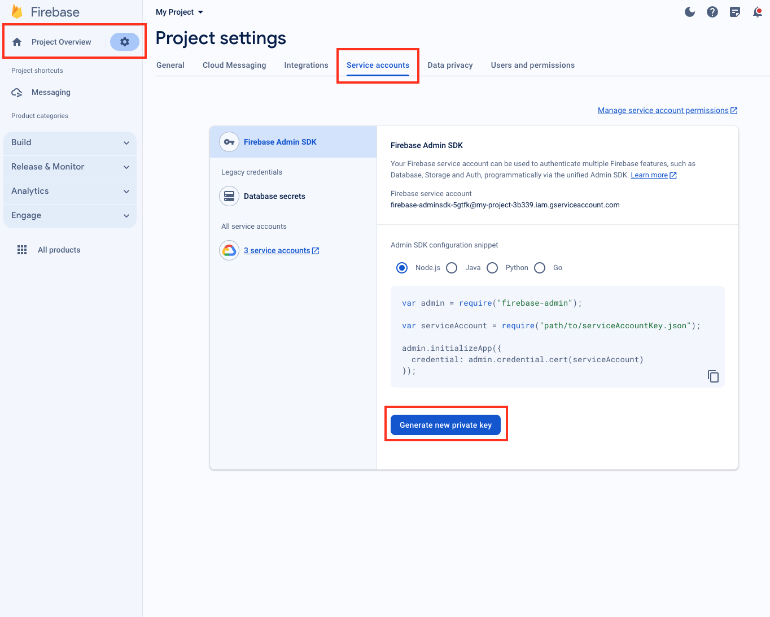Select the Java radio button
This screenshot has height=617, width=770.
452,268
